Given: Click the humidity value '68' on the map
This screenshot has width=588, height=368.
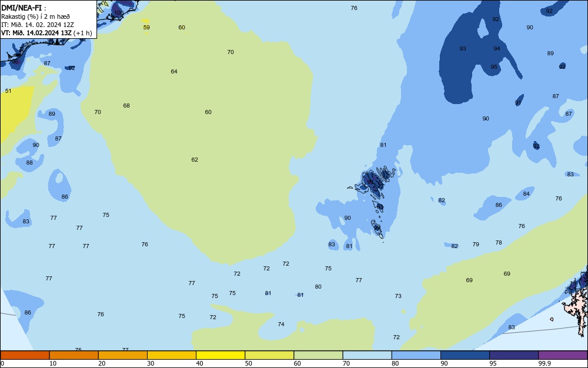Looking at the screenshot, I should coord(126,106).
